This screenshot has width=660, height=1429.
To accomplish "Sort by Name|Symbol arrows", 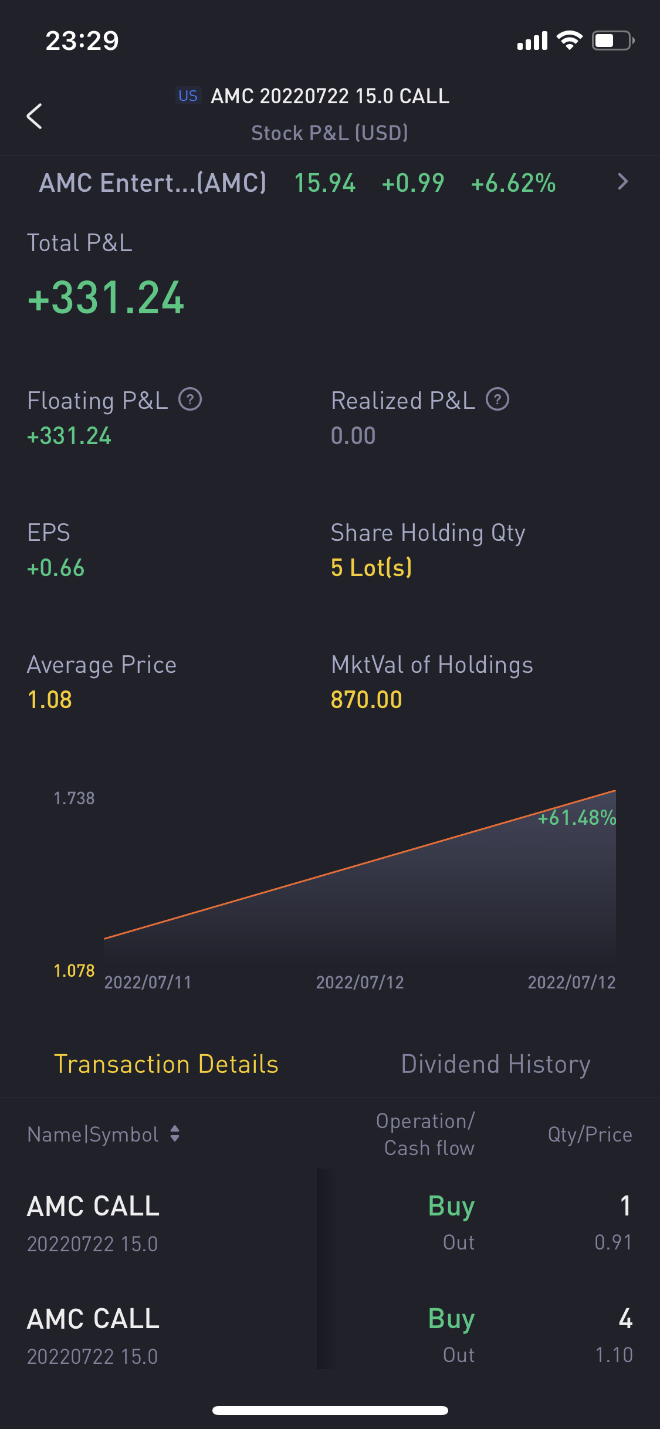I will (x=174, y=1133).
